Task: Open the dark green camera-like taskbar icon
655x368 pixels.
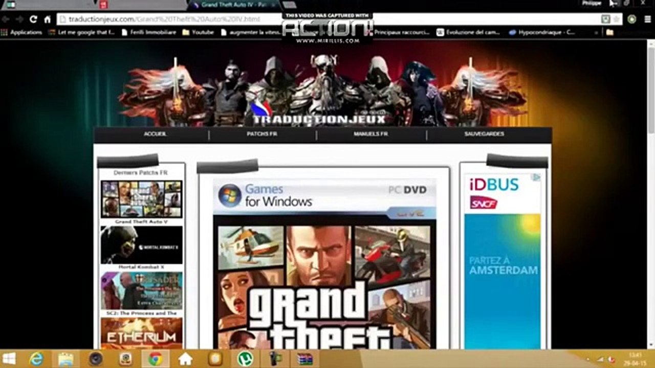Action: coord(275,359)
